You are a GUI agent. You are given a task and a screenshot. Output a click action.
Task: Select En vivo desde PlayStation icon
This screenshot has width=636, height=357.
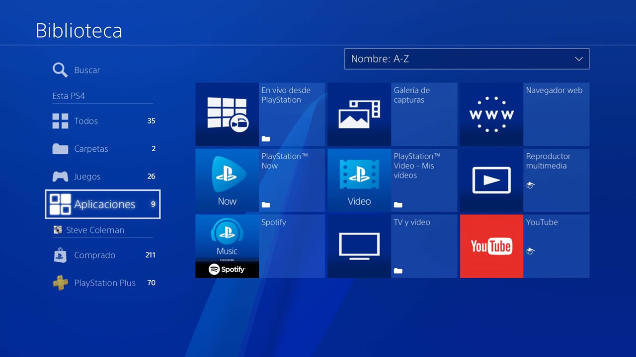coord(227,114)
